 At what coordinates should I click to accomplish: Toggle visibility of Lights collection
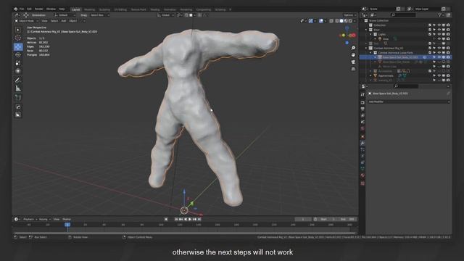pos(439,34)
